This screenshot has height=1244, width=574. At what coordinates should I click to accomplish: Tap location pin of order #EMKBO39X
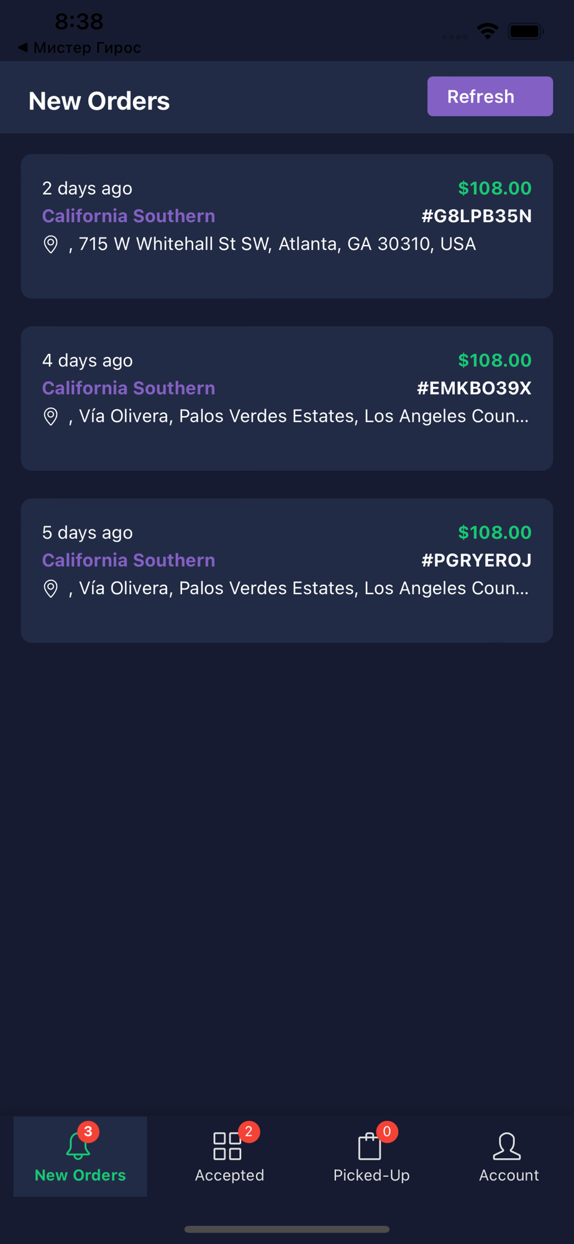tap(51, 417)
